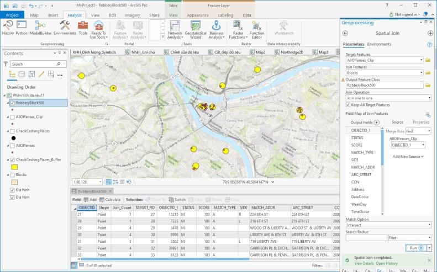437x272 pixels.
Task: Open the Labeling ribbon tab
Action: point(225,15)
